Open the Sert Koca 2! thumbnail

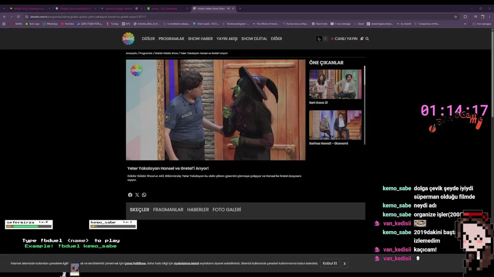(x=335, y=84)
